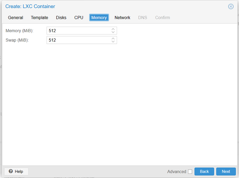Click the Create: LXC Container title
This screenshot has height=178, width=239.
30,6
